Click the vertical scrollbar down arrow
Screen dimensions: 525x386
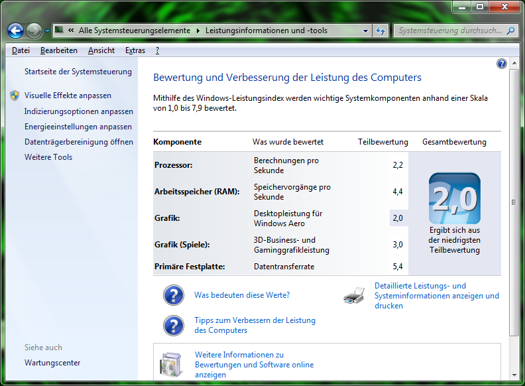pos(514,374)
